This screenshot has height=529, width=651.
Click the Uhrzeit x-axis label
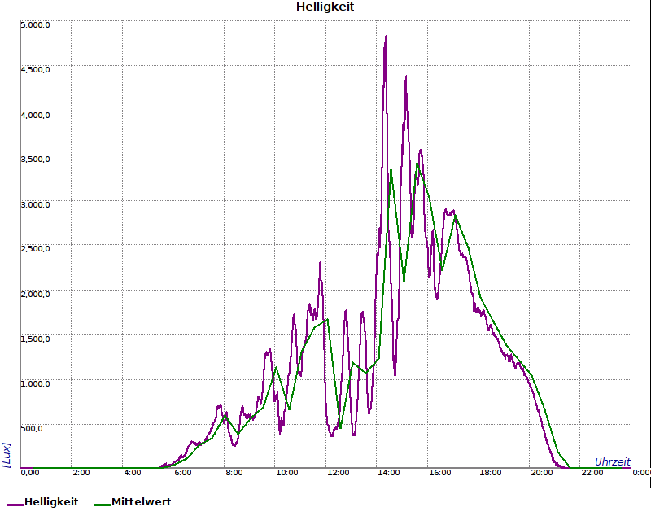[613, 461]
